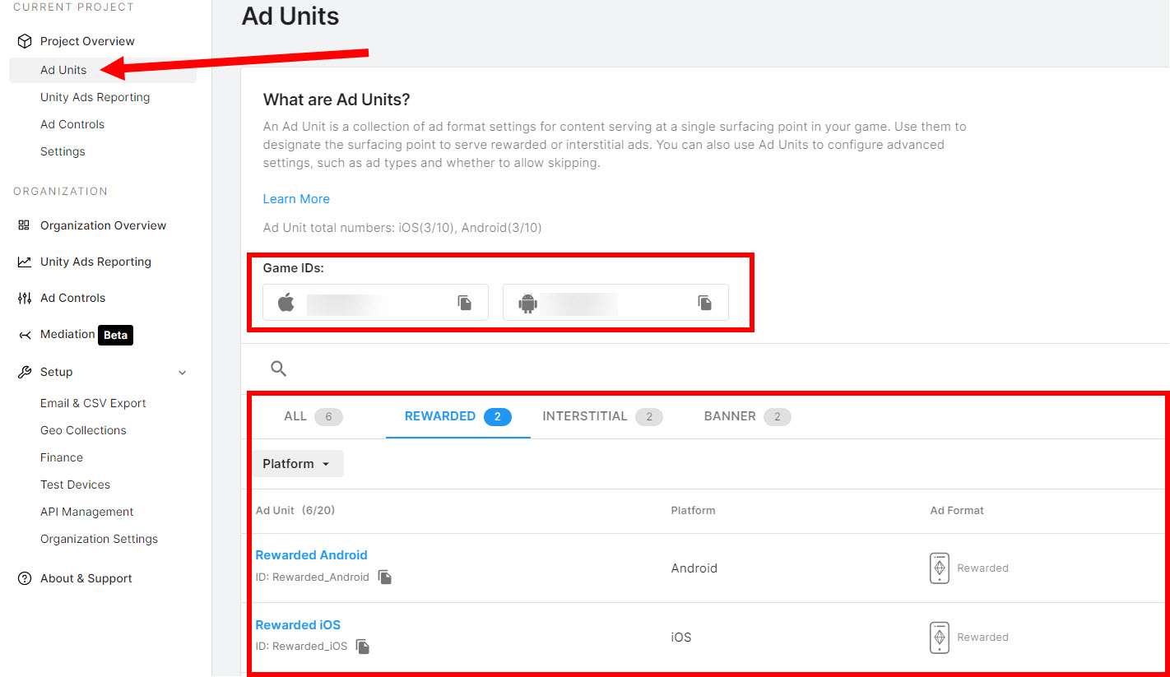
Task: Click the What are Ad Units? heading
Action: pos(337,100)
